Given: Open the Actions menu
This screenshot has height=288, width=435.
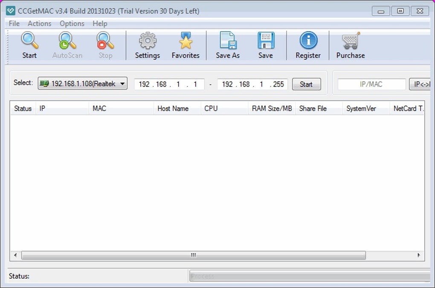Looking at the screenshot, I should click(39, 23).
